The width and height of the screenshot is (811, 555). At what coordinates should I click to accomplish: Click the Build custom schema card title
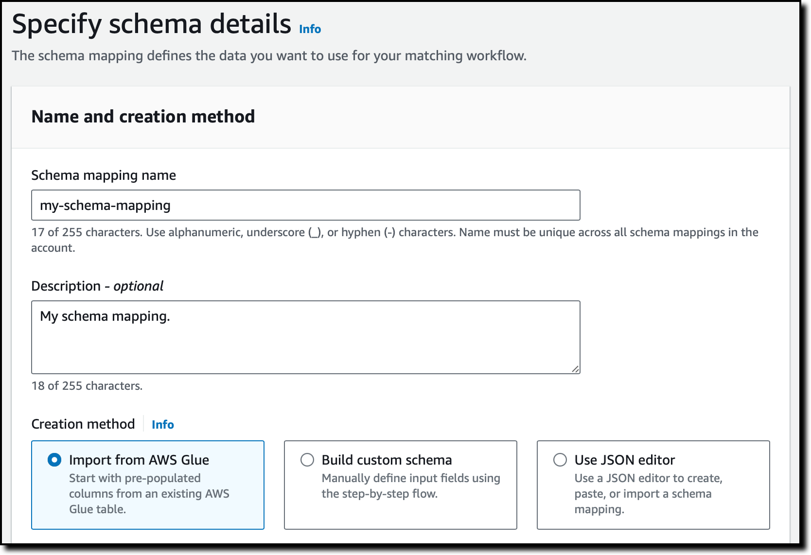[387, 460]
